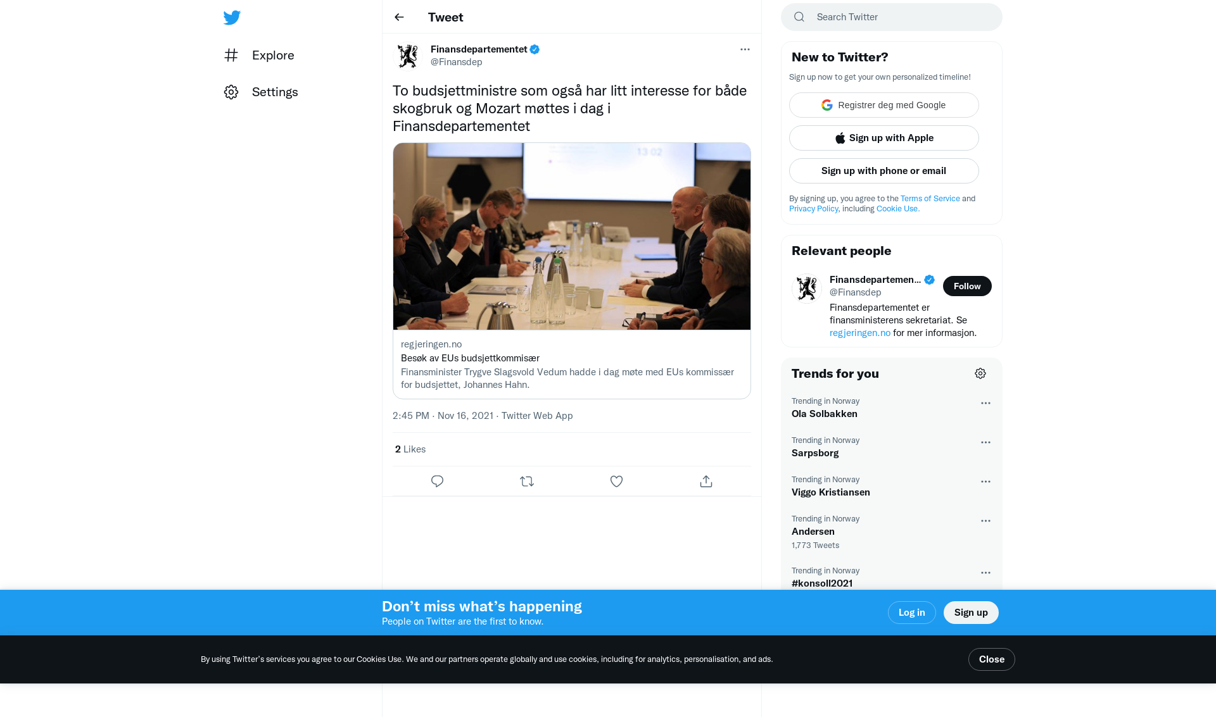Open Trends settings gear icon
This screenshot has width=1216, height=717.
[x=980, y=373]
